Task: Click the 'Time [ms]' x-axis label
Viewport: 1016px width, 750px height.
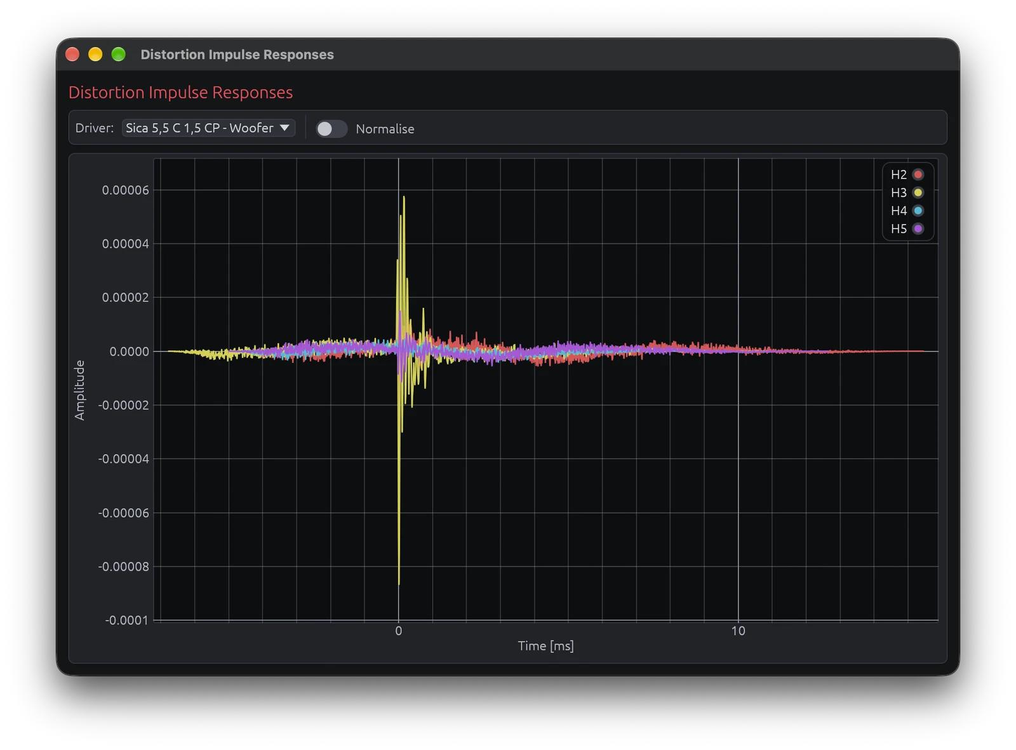Action: coord(545,646)
